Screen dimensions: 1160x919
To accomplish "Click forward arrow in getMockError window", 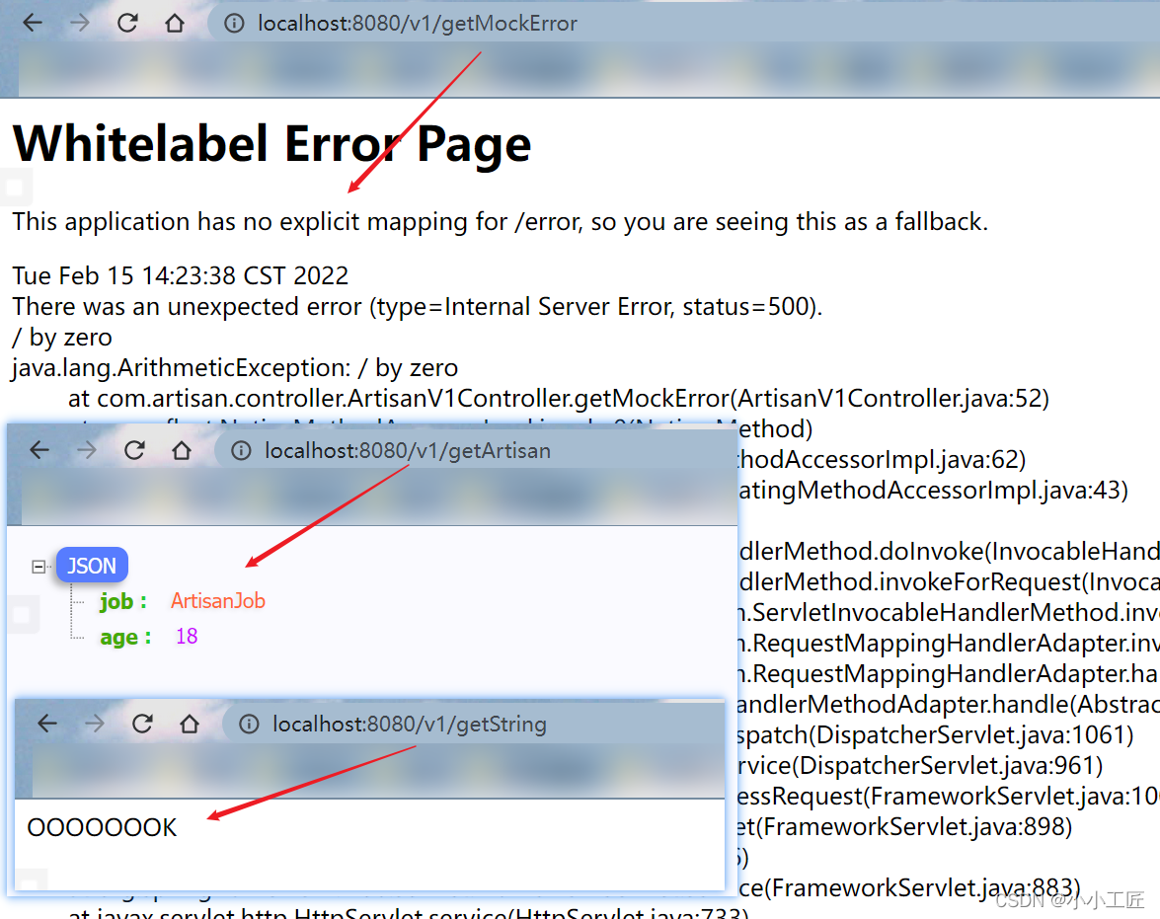I will (80, 24).
